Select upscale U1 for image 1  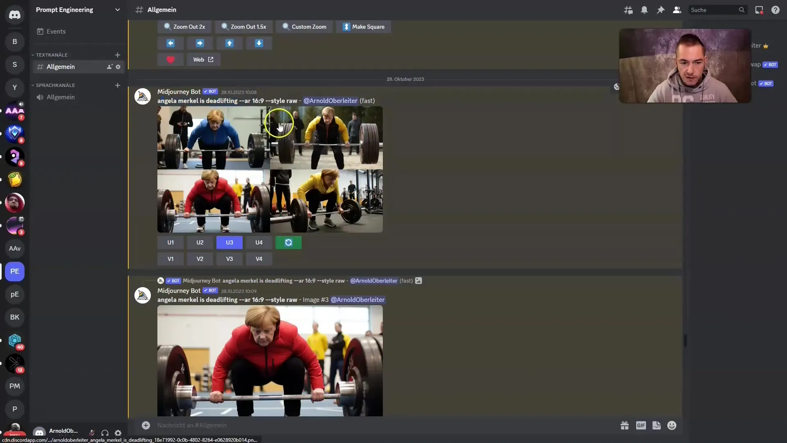(171, 242)
